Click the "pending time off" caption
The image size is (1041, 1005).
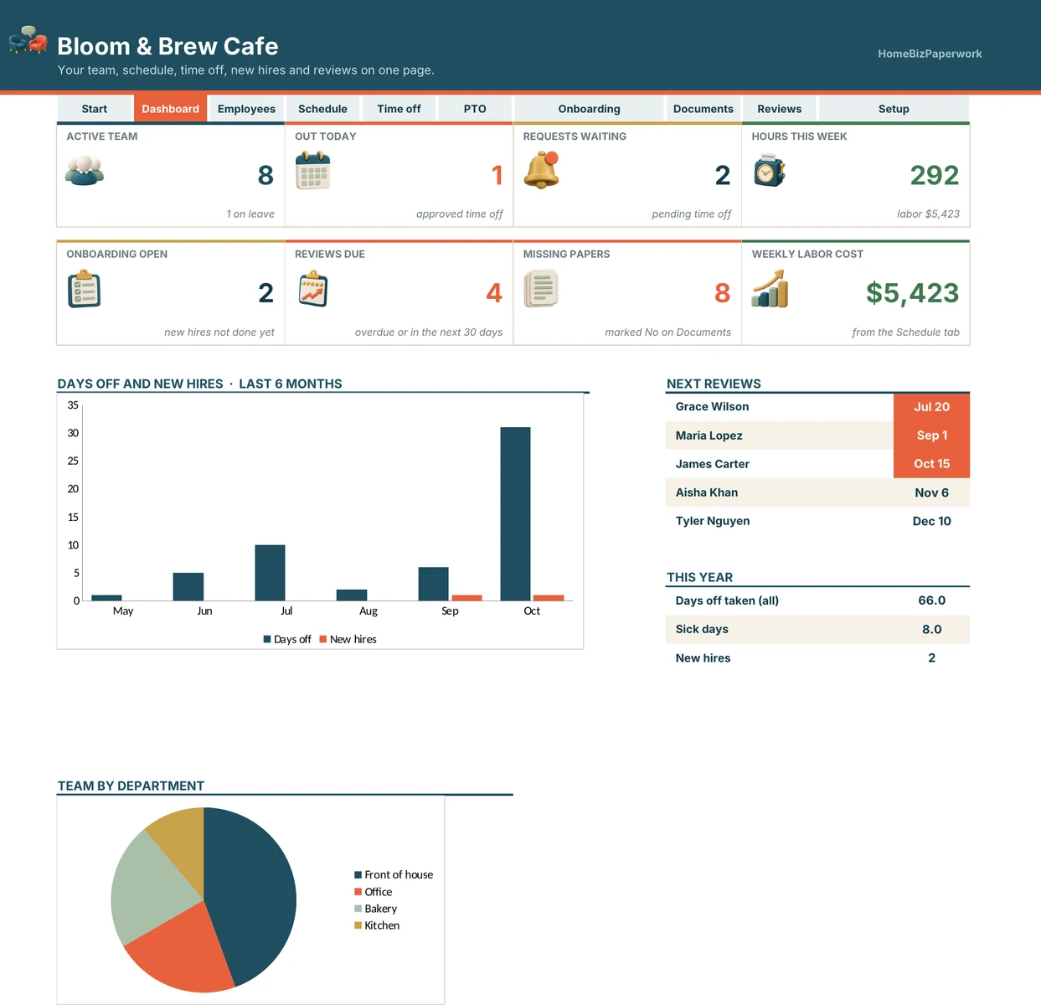(691, 214)
